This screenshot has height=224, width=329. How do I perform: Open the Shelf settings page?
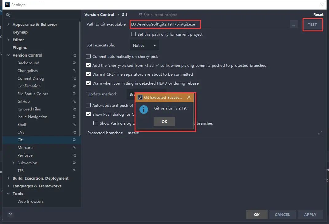[x=22, y=124]
